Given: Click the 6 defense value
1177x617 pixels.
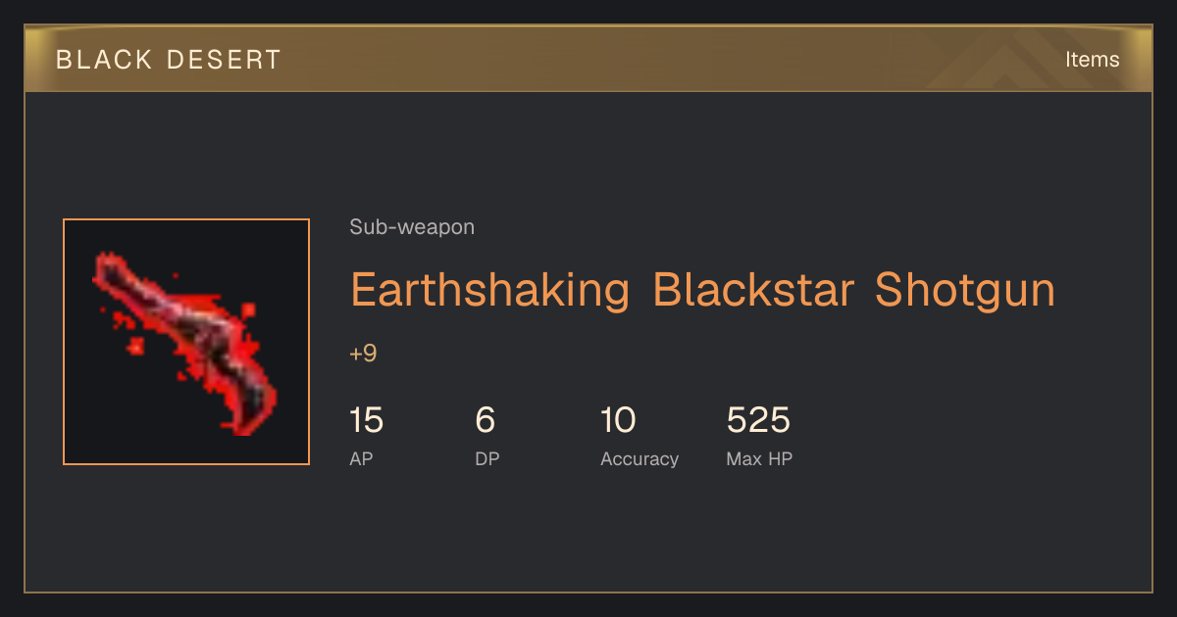Looking at the screenshot, I should (x=485, y=420).
